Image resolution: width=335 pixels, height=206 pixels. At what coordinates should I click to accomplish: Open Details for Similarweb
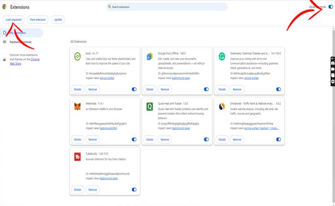coord(222,139)
